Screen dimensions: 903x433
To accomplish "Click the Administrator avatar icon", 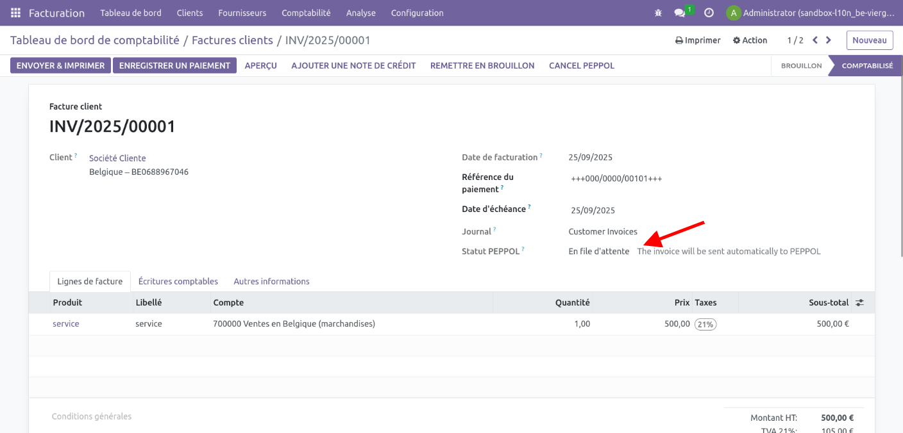I will [x=733, y=13].
